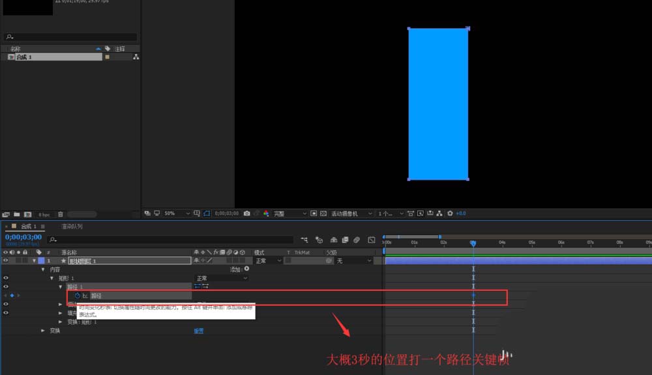Viewport: 652px width, 375px height.
Task: Create new composition icon in project panel
Action: 28,215
